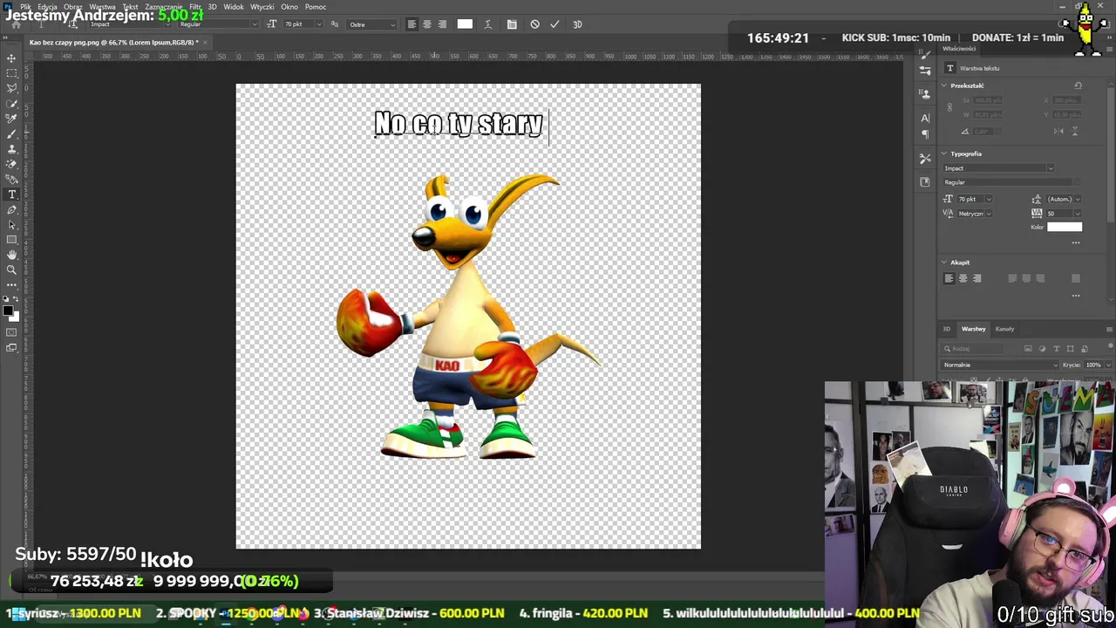This screenshot has height=628, width=1116.
Task: Collapse the Typografia section
Action: (x=943, y=154)
